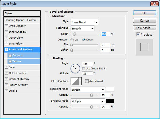Image resolution: width=160 pixels, height=119 pixels.
Task: Click the OK button
Action: coord(145,13)
